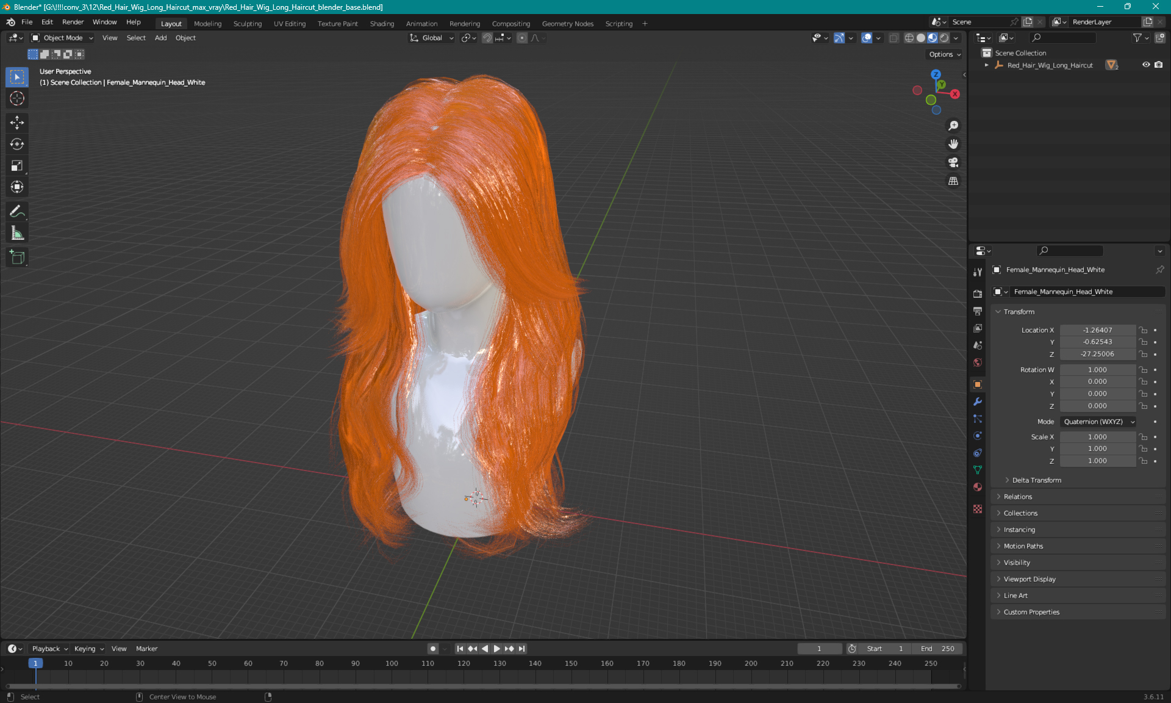Activate the Move tool
The width and height of the screenshot is (1171, 703).
(x=17, y=123)
